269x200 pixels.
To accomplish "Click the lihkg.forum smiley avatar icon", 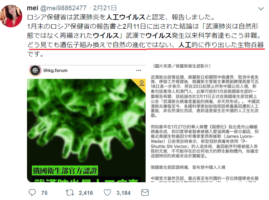I will 35,70.
